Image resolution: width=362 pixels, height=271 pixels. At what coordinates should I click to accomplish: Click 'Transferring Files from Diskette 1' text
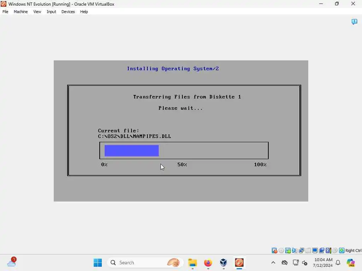[187, 97]
